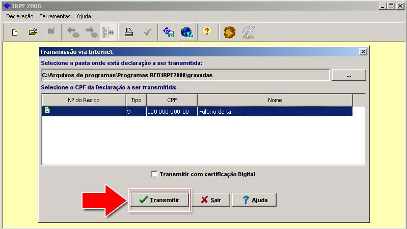Click the globe internet transmission icon
Viewport: 407px width, 229px height.
[x=186, y=32]
